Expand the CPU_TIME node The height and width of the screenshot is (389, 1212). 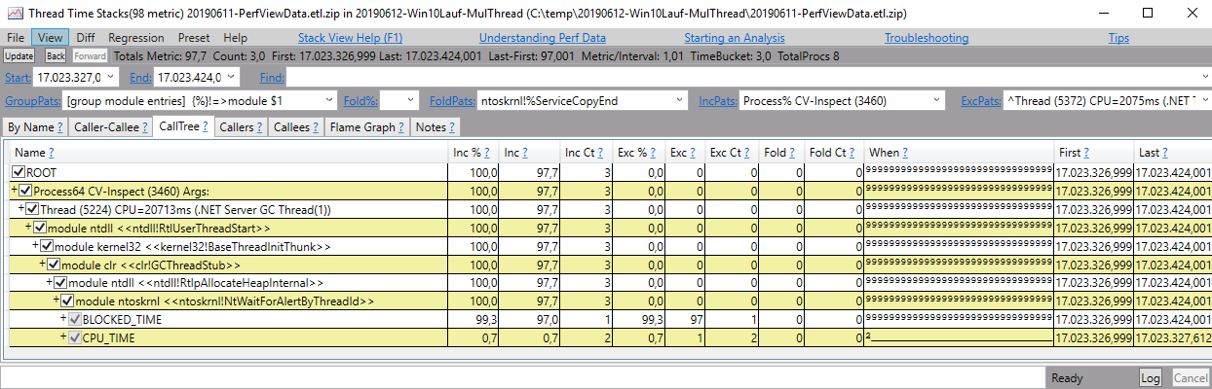[64, 337]
